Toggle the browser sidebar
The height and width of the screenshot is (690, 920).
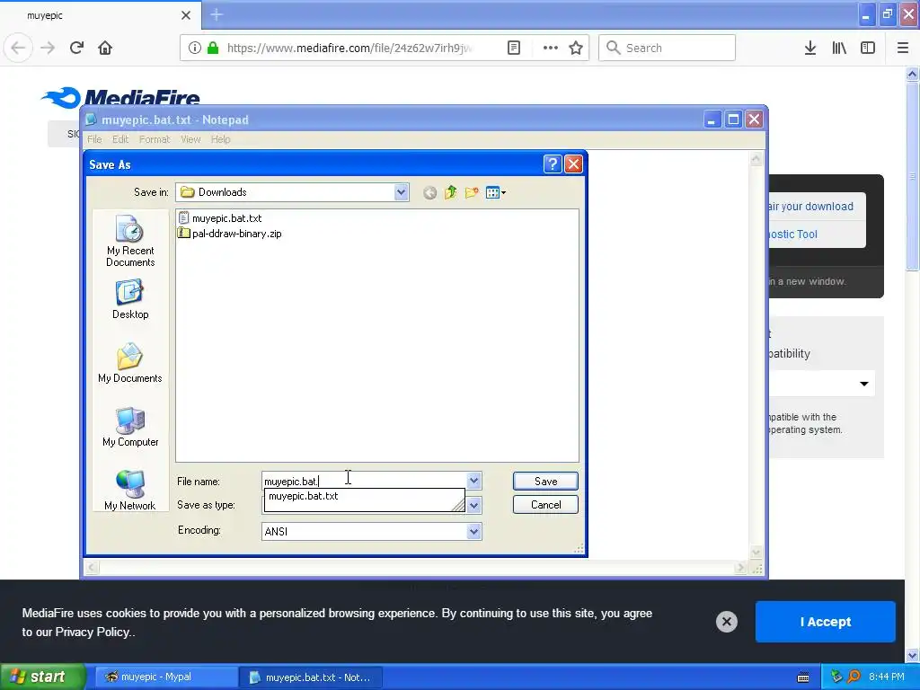(868, 48)
